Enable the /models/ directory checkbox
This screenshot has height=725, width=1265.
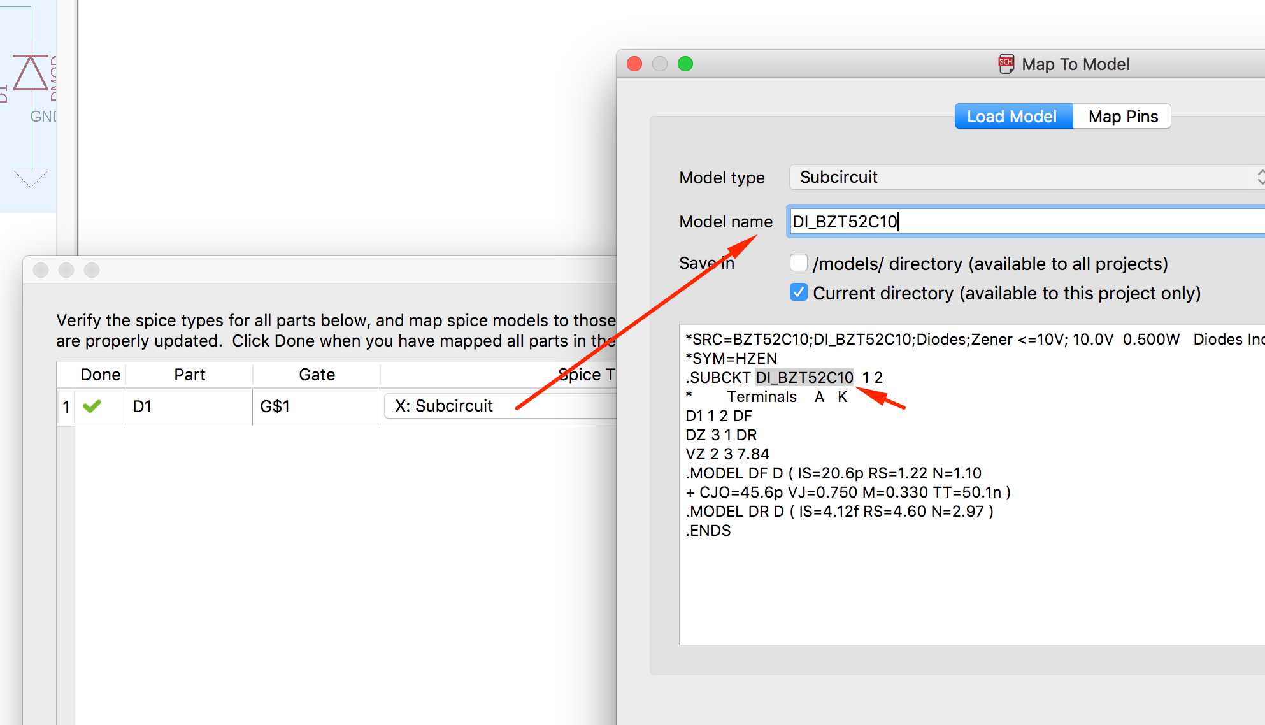tap(799, 263)
